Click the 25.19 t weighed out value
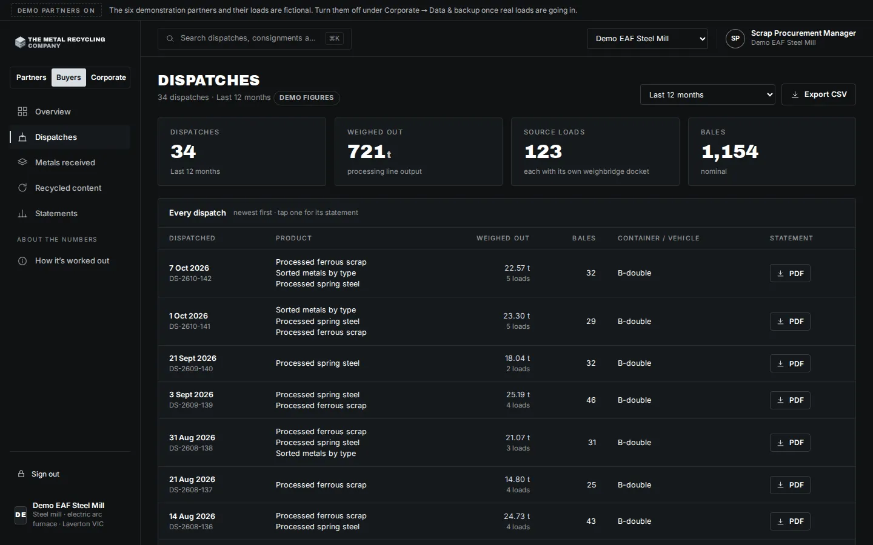The width and height of the screenshot is (873, 545). click(518, 395)
